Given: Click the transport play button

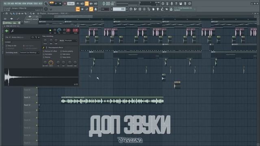Looking at the screenshot, I should (x=56, y=4).
